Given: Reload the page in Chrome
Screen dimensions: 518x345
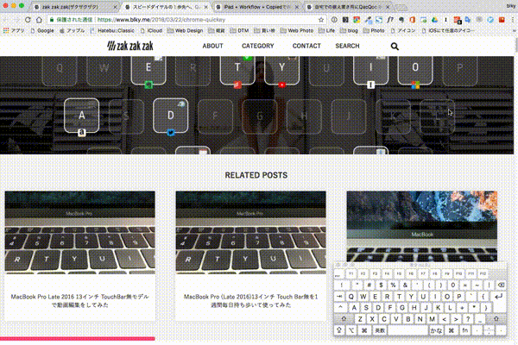Looking at the screenshot, I should click(x=28, y=20).
